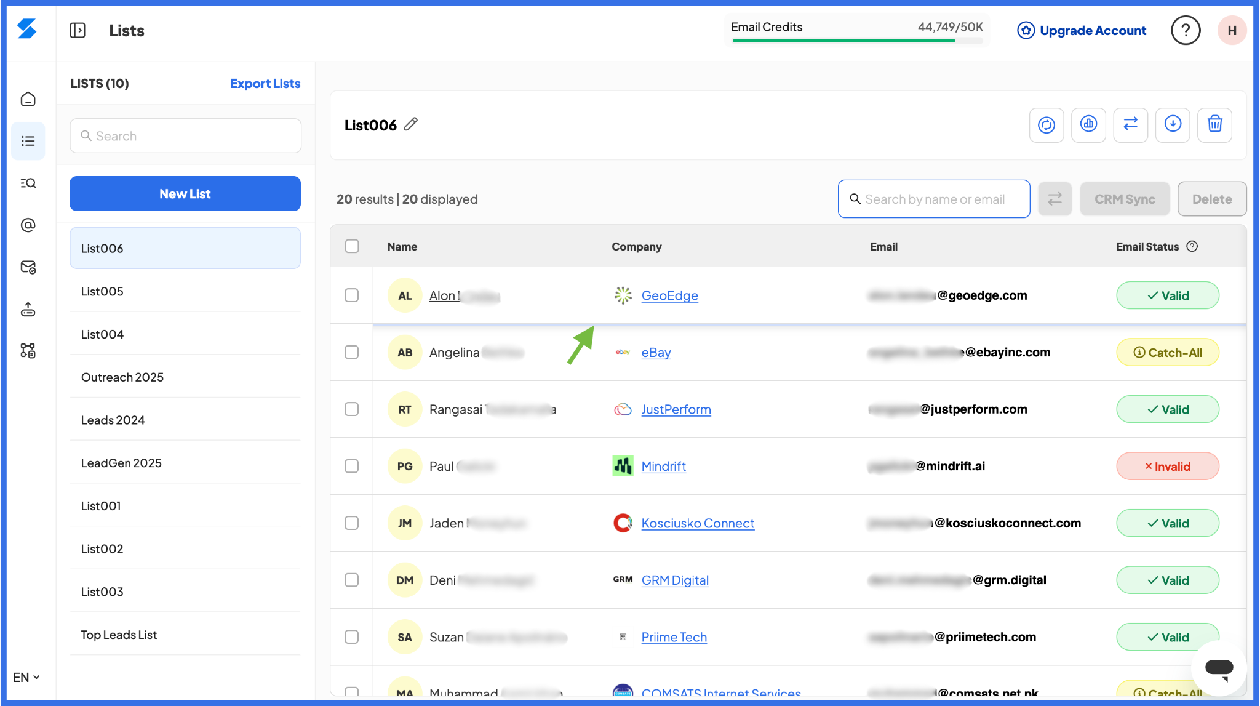Toggle the select all checkbox in table header
Image resolution: width=1260 pixels, height=706 pixels.
[352, 246]
